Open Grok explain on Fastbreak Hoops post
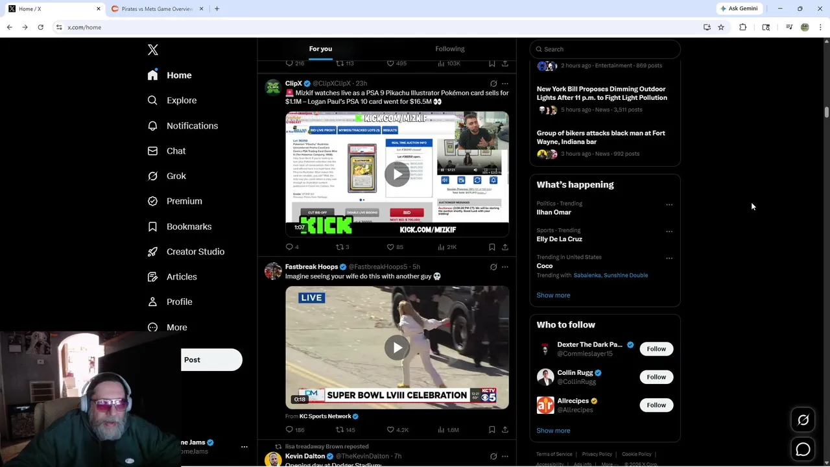 pos(493,267)
